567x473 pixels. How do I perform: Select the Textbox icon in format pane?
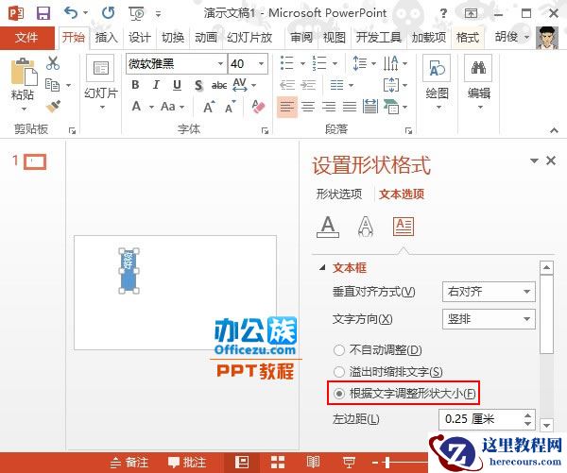(404, 227)
